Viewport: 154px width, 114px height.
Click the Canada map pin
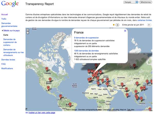tap(47, 69)
